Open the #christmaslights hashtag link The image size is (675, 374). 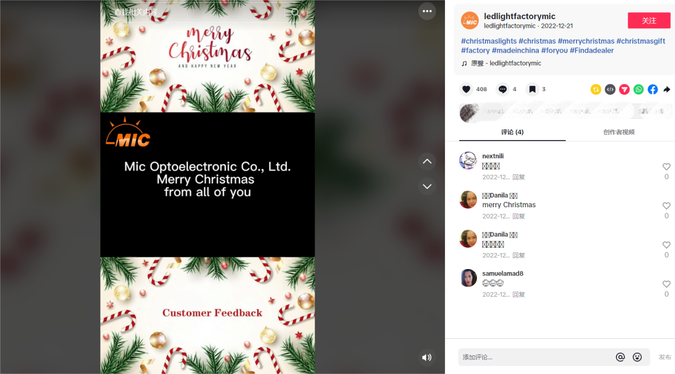coord(489,41)
